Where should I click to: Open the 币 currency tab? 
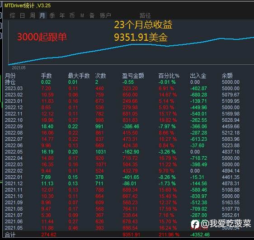point(72,15)
